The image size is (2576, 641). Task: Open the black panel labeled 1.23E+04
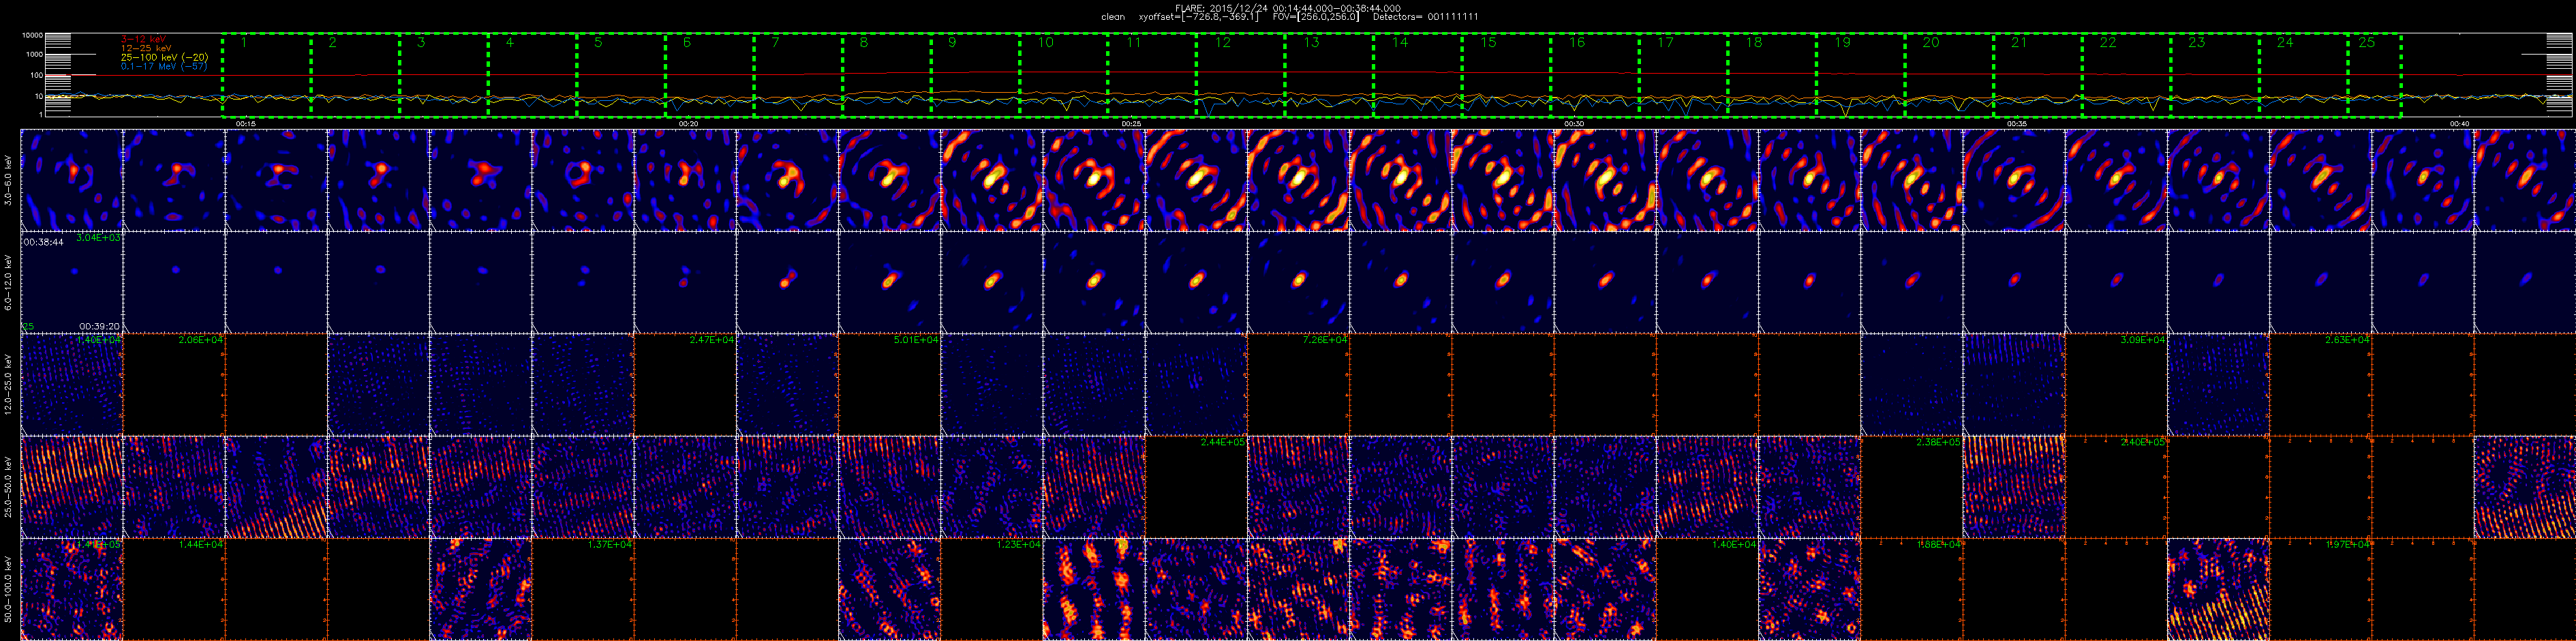coord(992,589)
